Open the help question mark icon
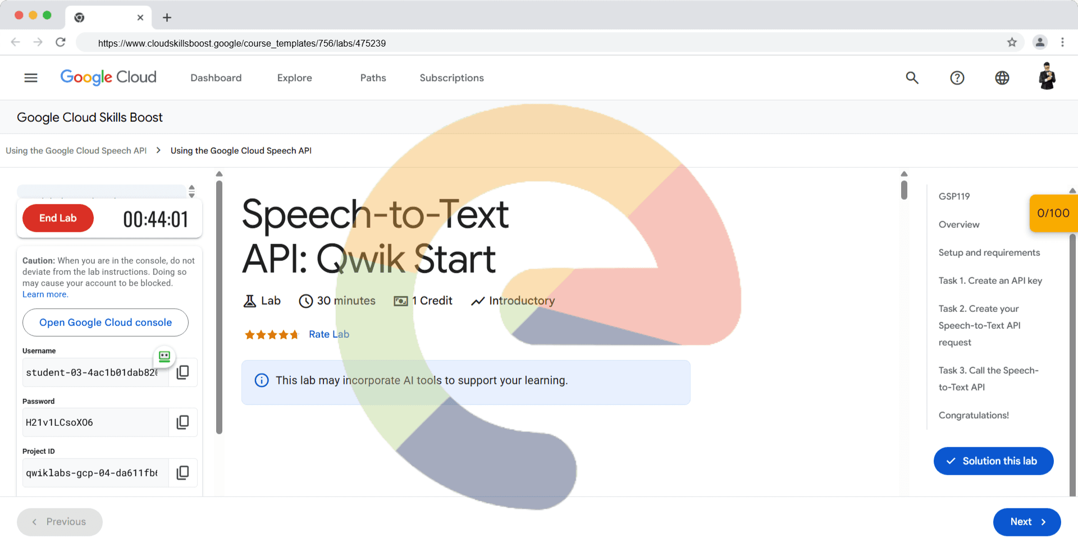1078x547 pixels. [957, 78]
